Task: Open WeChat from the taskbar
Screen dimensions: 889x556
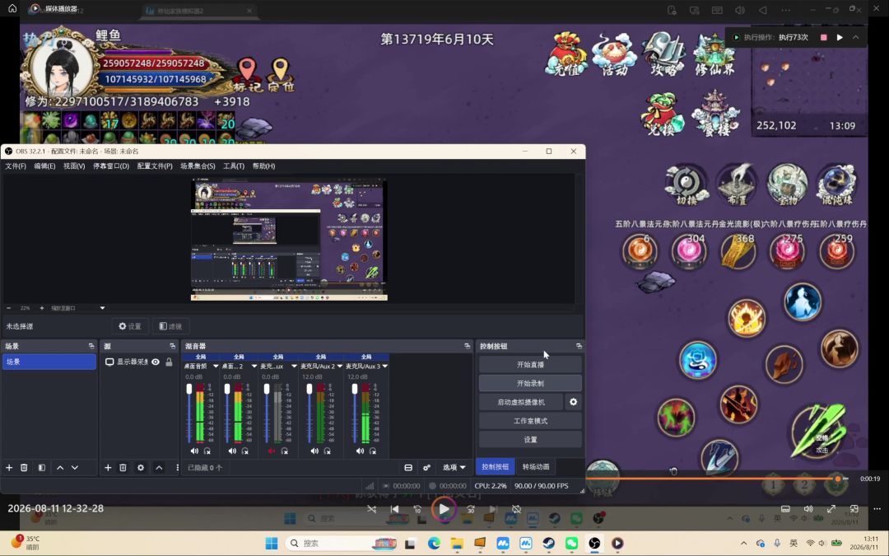Action: click(x=571, y=543)
